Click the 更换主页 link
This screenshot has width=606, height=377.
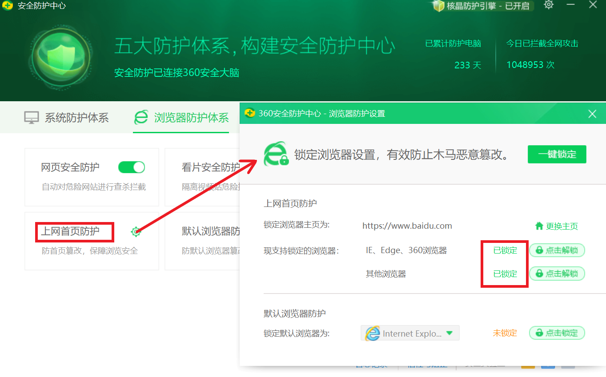(562, 226)
